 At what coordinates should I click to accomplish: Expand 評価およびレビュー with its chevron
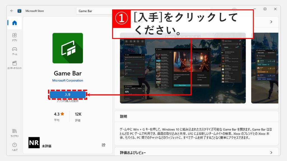pos(271,152)
